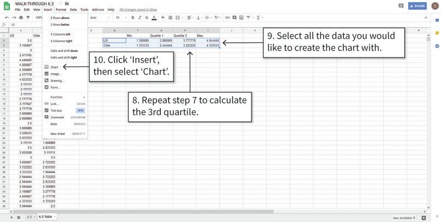Open the functions sigma menu
Image resolution: width=441 pixels, height=222 pixels.
pyautogui.click(x=259, y=17)
